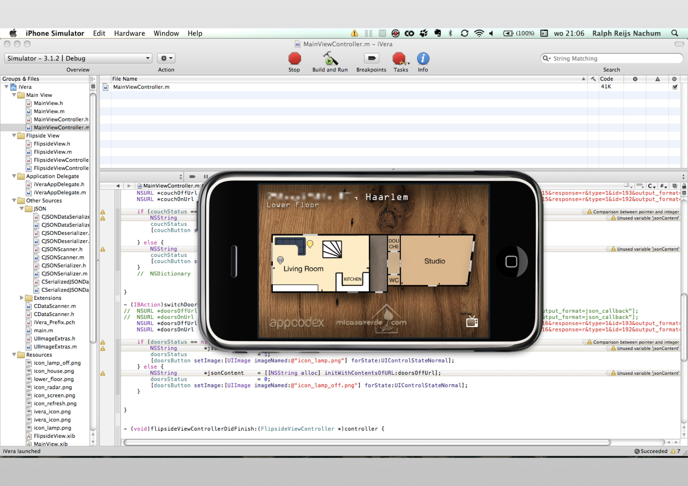Viewport: 688px width, 486px height.
Task: Click the Groups & Files vertical scrollbar
Action: 93,219
